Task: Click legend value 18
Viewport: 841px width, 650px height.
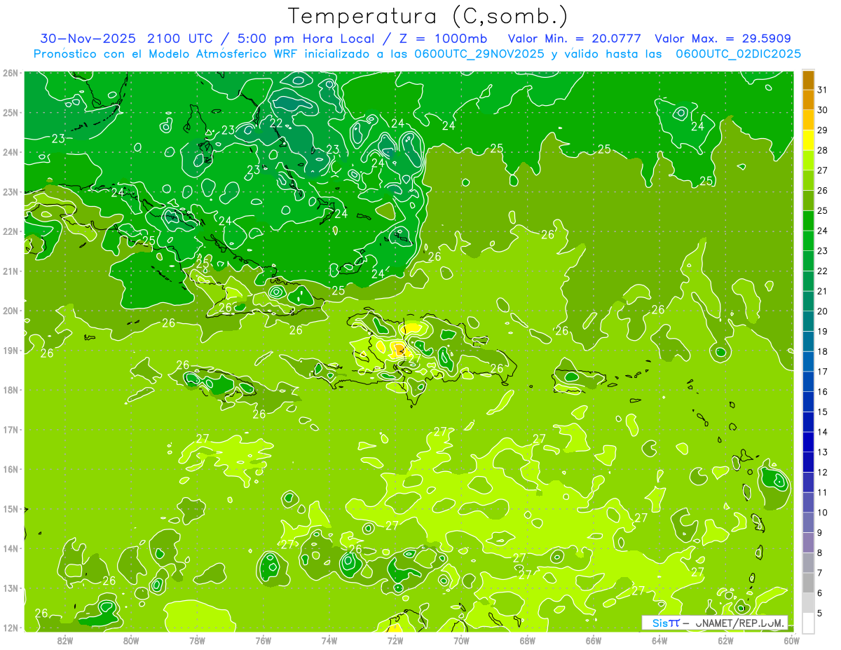Action: [823, 352]
